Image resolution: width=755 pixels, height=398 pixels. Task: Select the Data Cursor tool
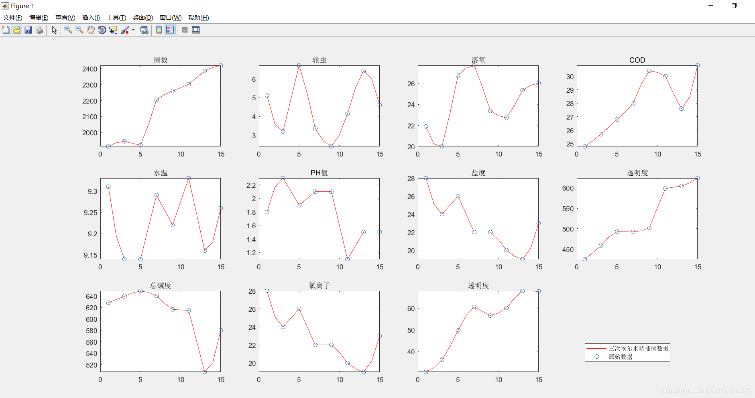[113, 30]
